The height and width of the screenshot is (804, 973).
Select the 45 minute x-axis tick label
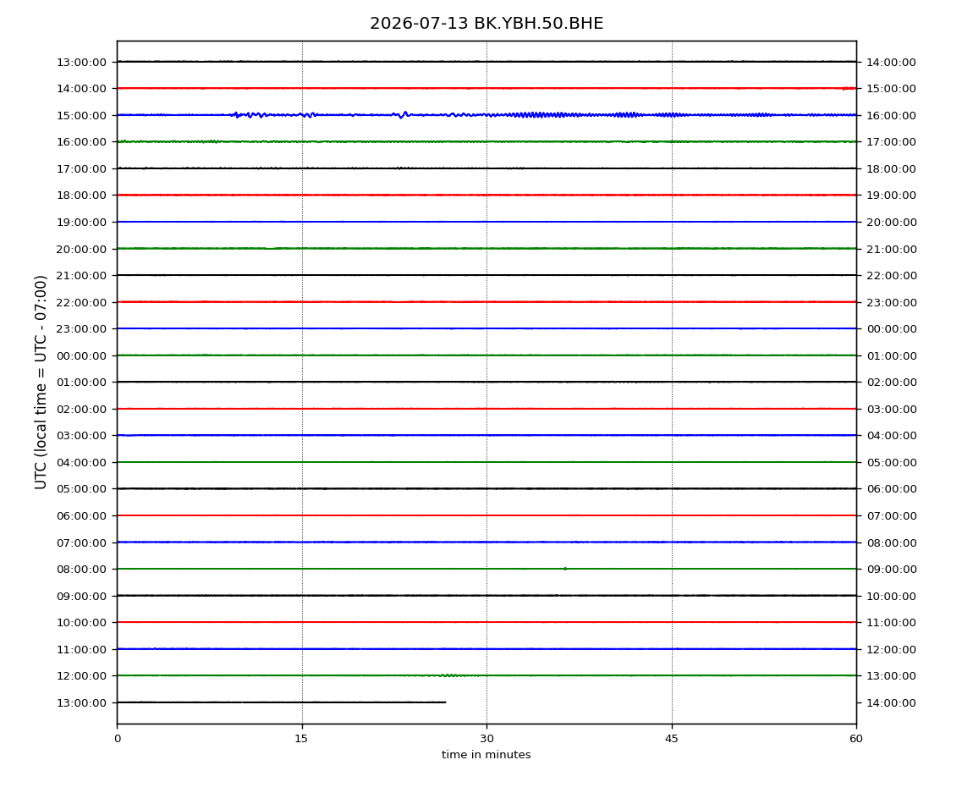coord(672,739)
